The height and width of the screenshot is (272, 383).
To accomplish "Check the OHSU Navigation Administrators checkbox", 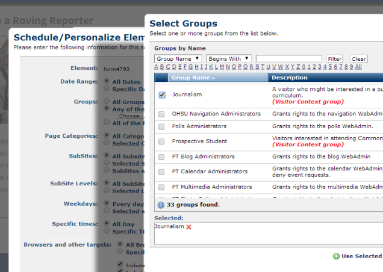I will pos(161,114).
